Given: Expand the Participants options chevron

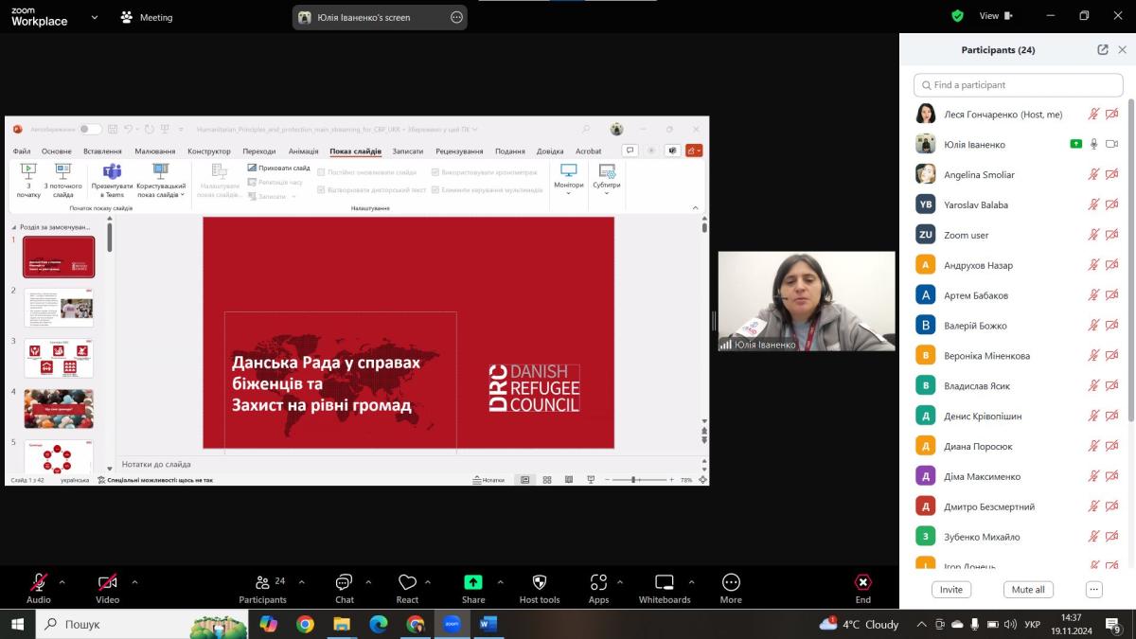Looking at the screenshot, I should [302, 582].
